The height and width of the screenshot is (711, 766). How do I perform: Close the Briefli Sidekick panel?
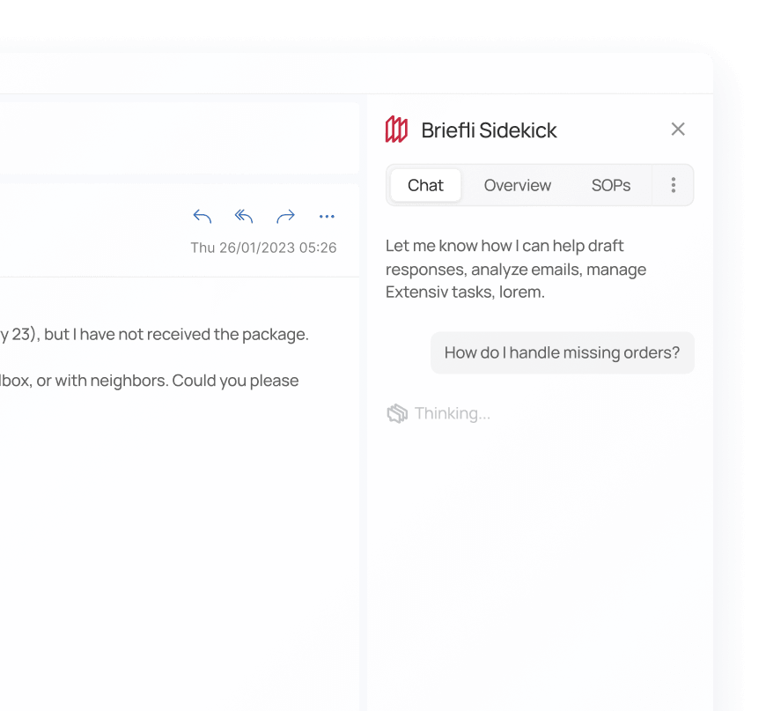click(x=678, y=129)
